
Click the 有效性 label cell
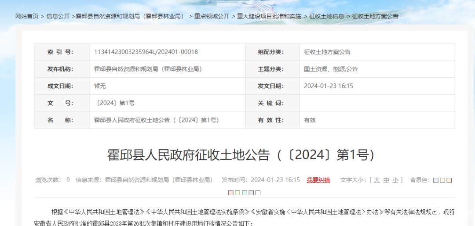point(273,120)
